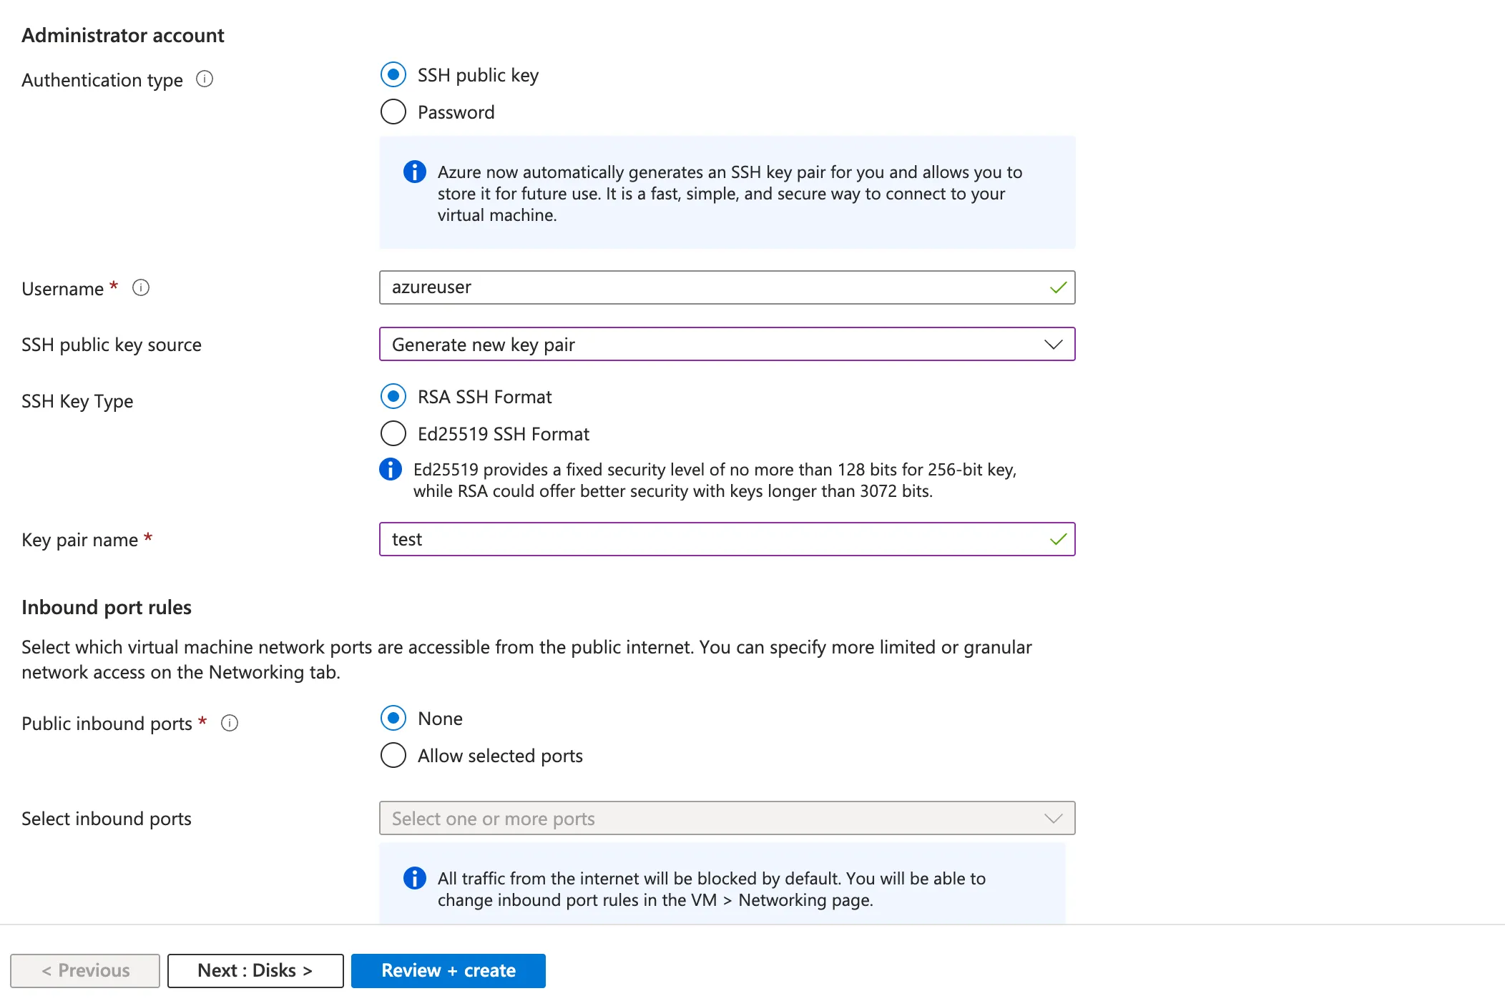Click the Previous button

(x=85, y=970)
